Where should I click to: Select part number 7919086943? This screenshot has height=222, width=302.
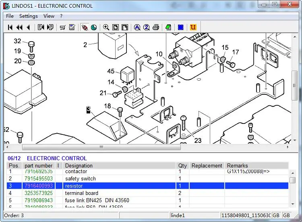pyautogui.click(x=39, y=200)
